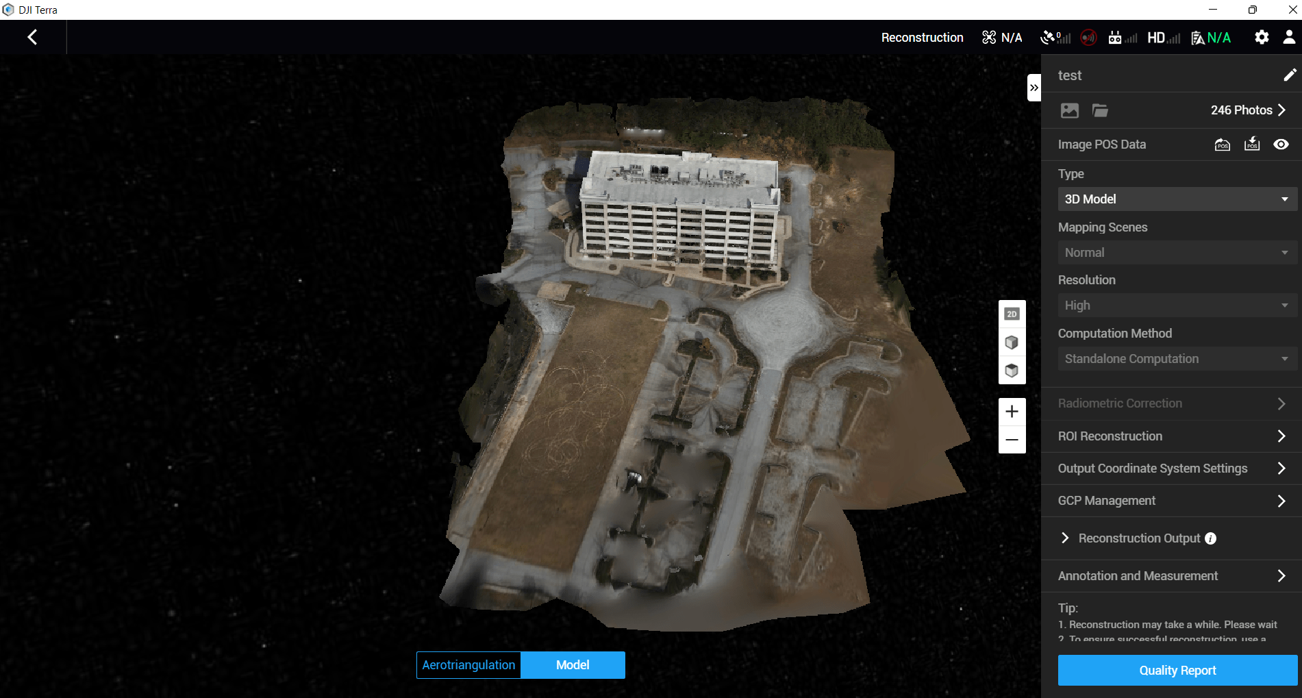Viewport: 1302px width, 698px height.
Task: Open the Type dropdown showing 3D Model
Action: coord(1176,199)
